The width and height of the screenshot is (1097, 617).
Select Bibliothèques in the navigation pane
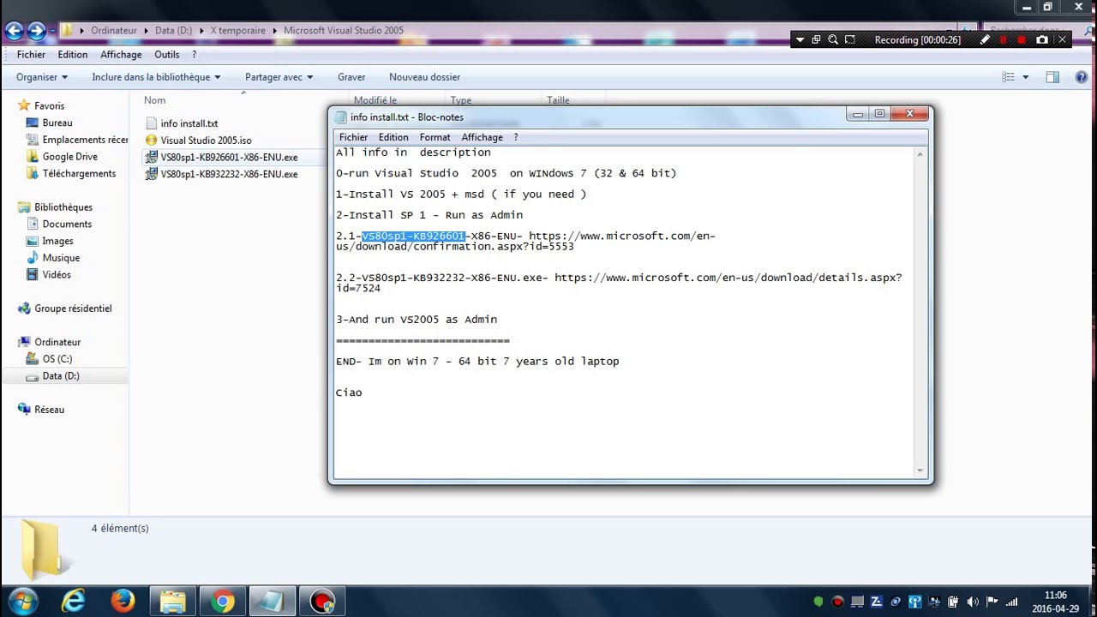[63, 207]
